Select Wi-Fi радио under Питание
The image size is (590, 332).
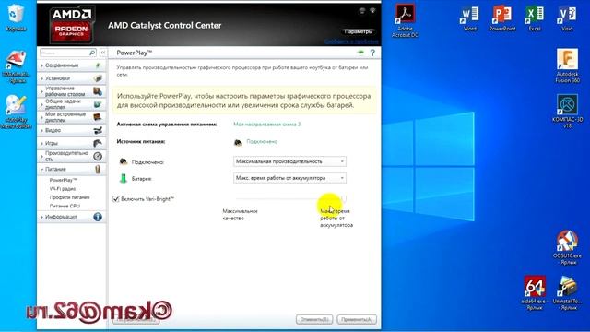63,188
